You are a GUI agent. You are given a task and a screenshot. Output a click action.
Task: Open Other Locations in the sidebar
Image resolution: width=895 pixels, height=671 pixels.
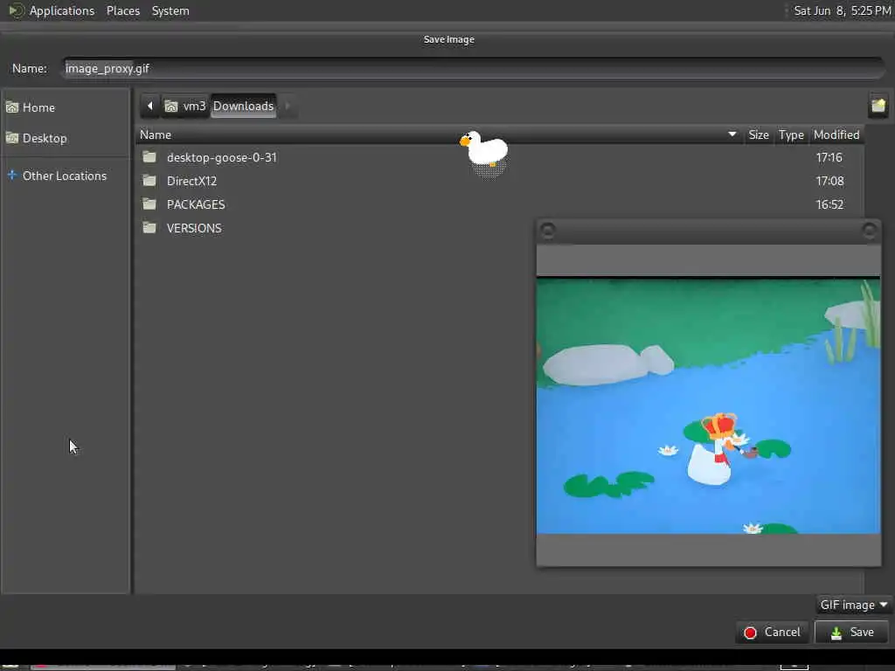click(65, 176)
